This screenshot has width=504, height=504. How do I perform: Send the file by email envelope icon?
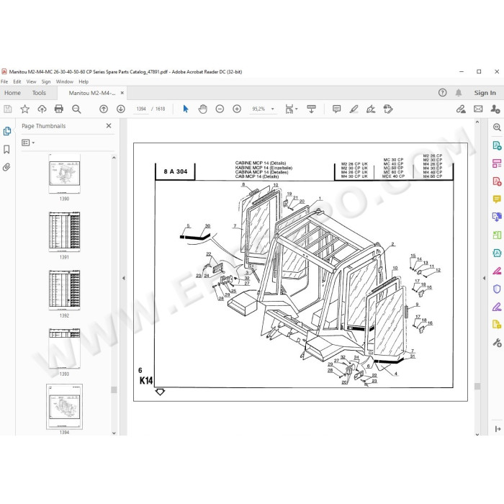478,109
